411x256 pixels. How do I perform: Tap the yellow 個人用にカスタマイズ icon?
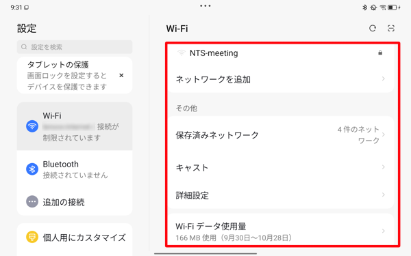pyautogui.click(x=32, y=237)
